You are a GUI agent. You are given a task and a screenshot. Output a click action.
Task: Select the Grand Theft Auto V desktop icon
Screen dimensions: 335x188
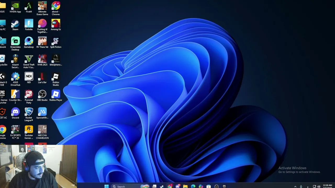tap(29, 62)
